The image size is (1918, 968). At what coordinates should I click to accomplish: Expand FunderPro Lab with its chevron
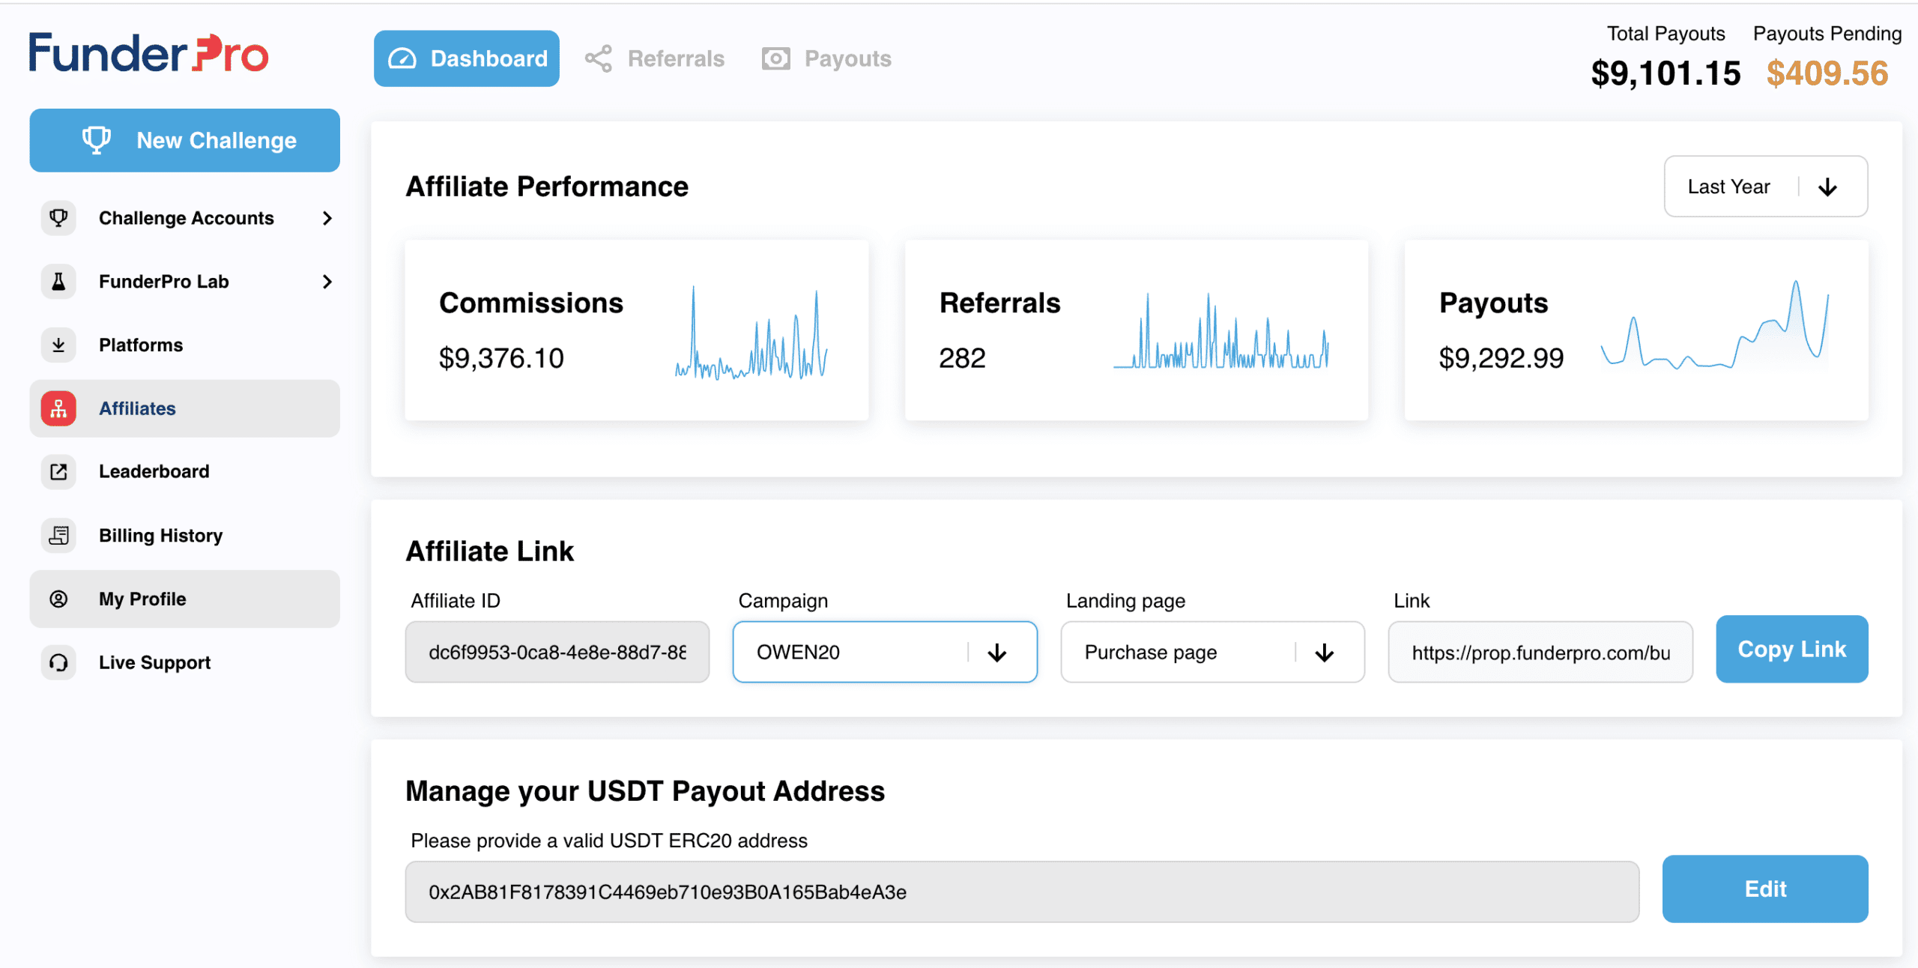pyautogui.click(x=327, y=282)
